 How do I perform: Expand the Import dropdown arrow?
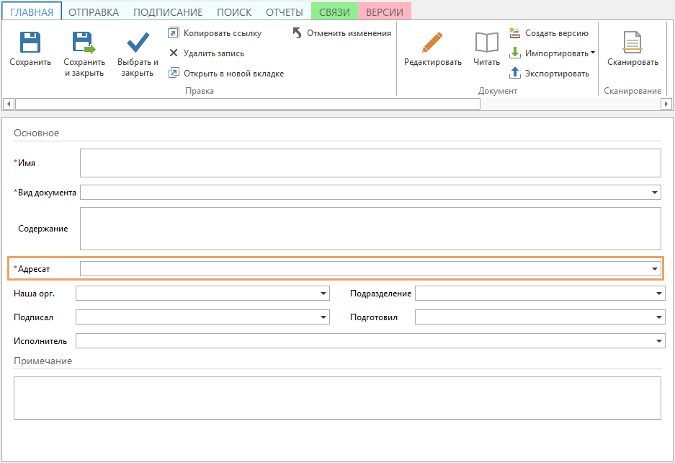(592, 53)
